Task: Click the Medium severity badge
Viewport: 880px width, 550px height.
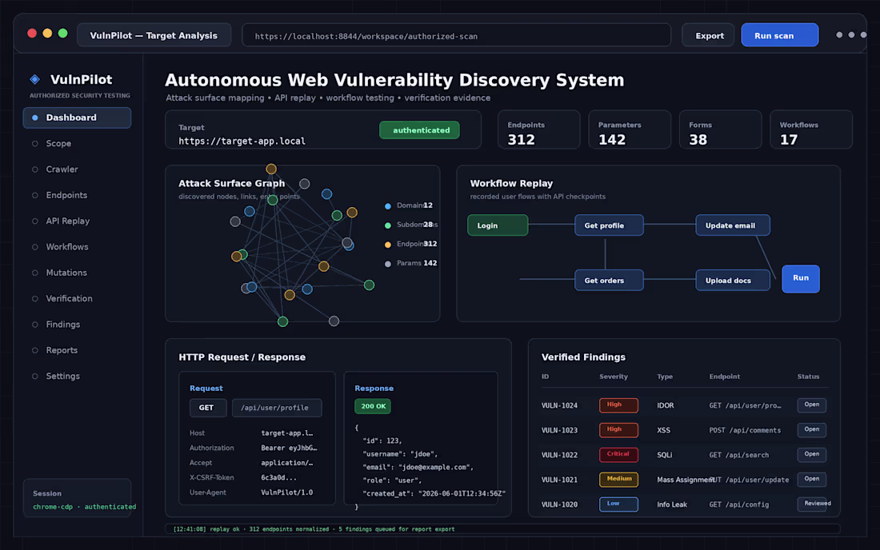Action: click(618, 479)
